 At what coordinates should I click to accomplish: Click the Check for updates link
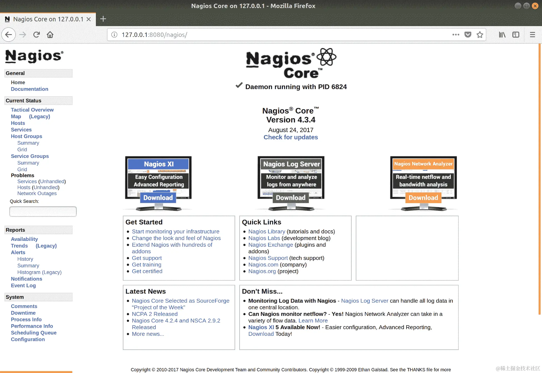point(290,137)
